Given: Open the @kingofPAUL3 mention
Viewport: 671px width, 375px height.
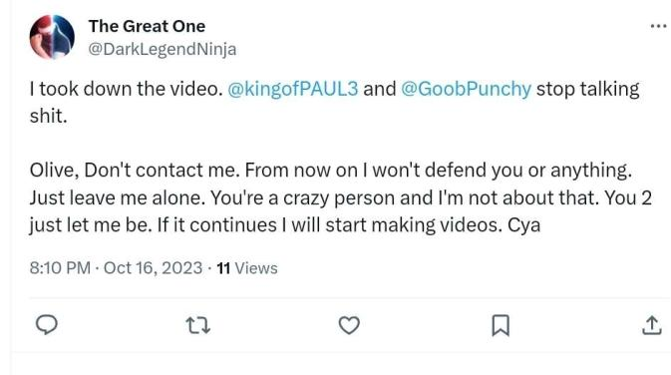Looking at the screenshot, I should [293, 89].
